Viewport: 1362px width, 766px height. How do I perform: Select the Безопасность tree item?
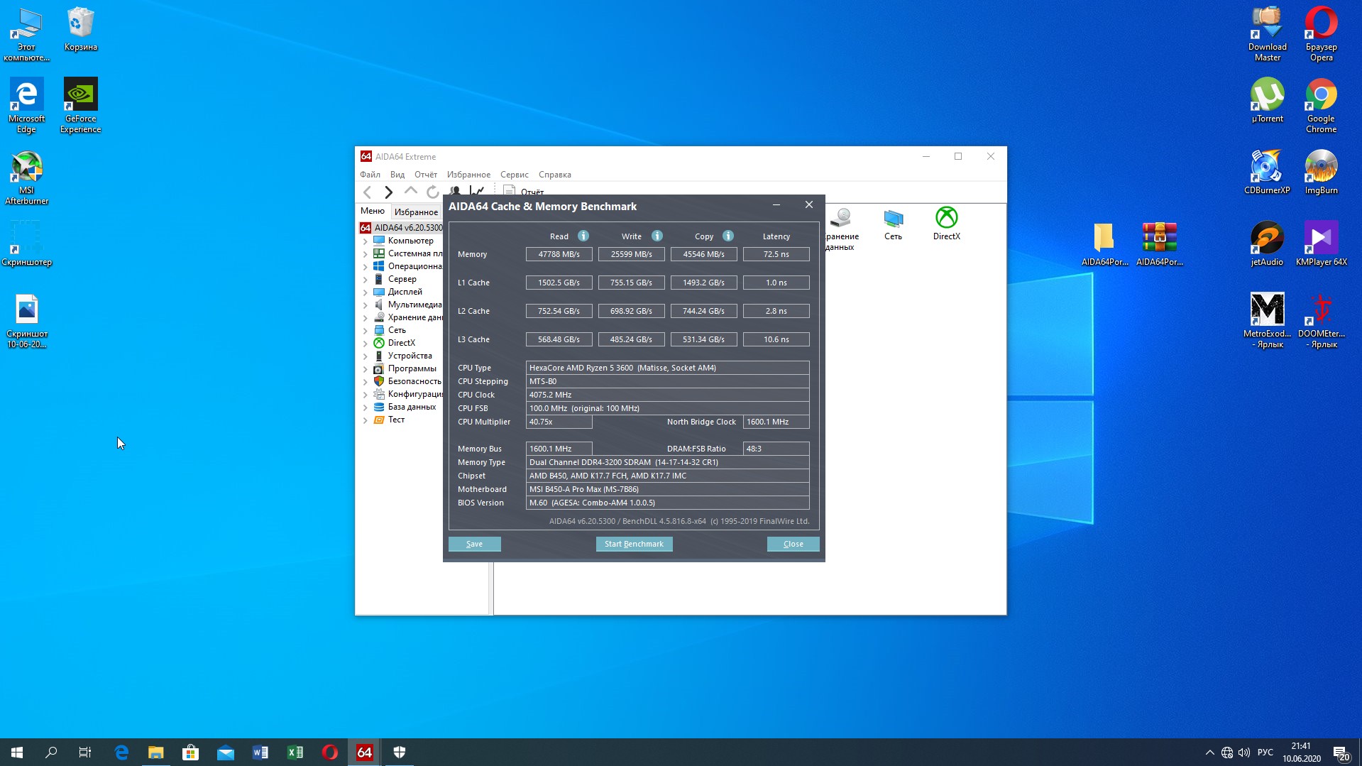point(414,381)
